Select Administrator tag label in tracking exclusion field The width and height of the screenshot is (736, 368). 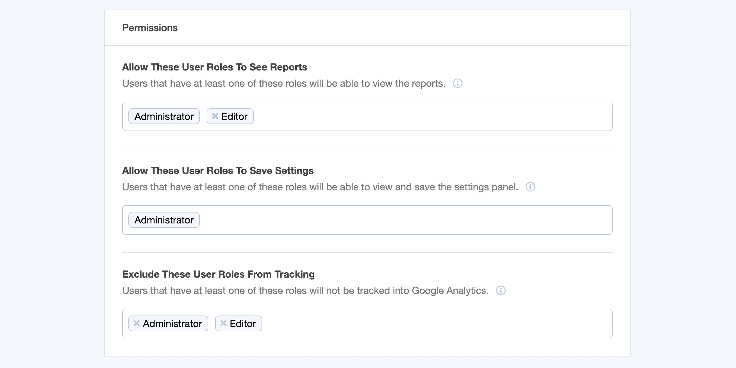[172, 324]
